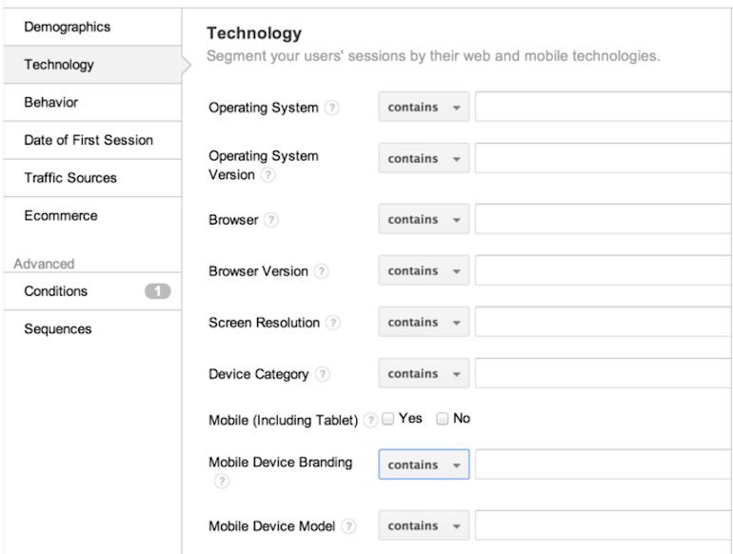
Task: Go to the Sequences section
Action: coord(57,329)
